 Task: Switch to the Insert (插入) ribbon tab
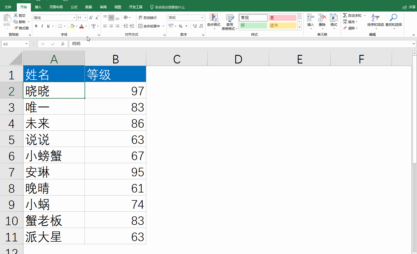click(x=38, y=7)
